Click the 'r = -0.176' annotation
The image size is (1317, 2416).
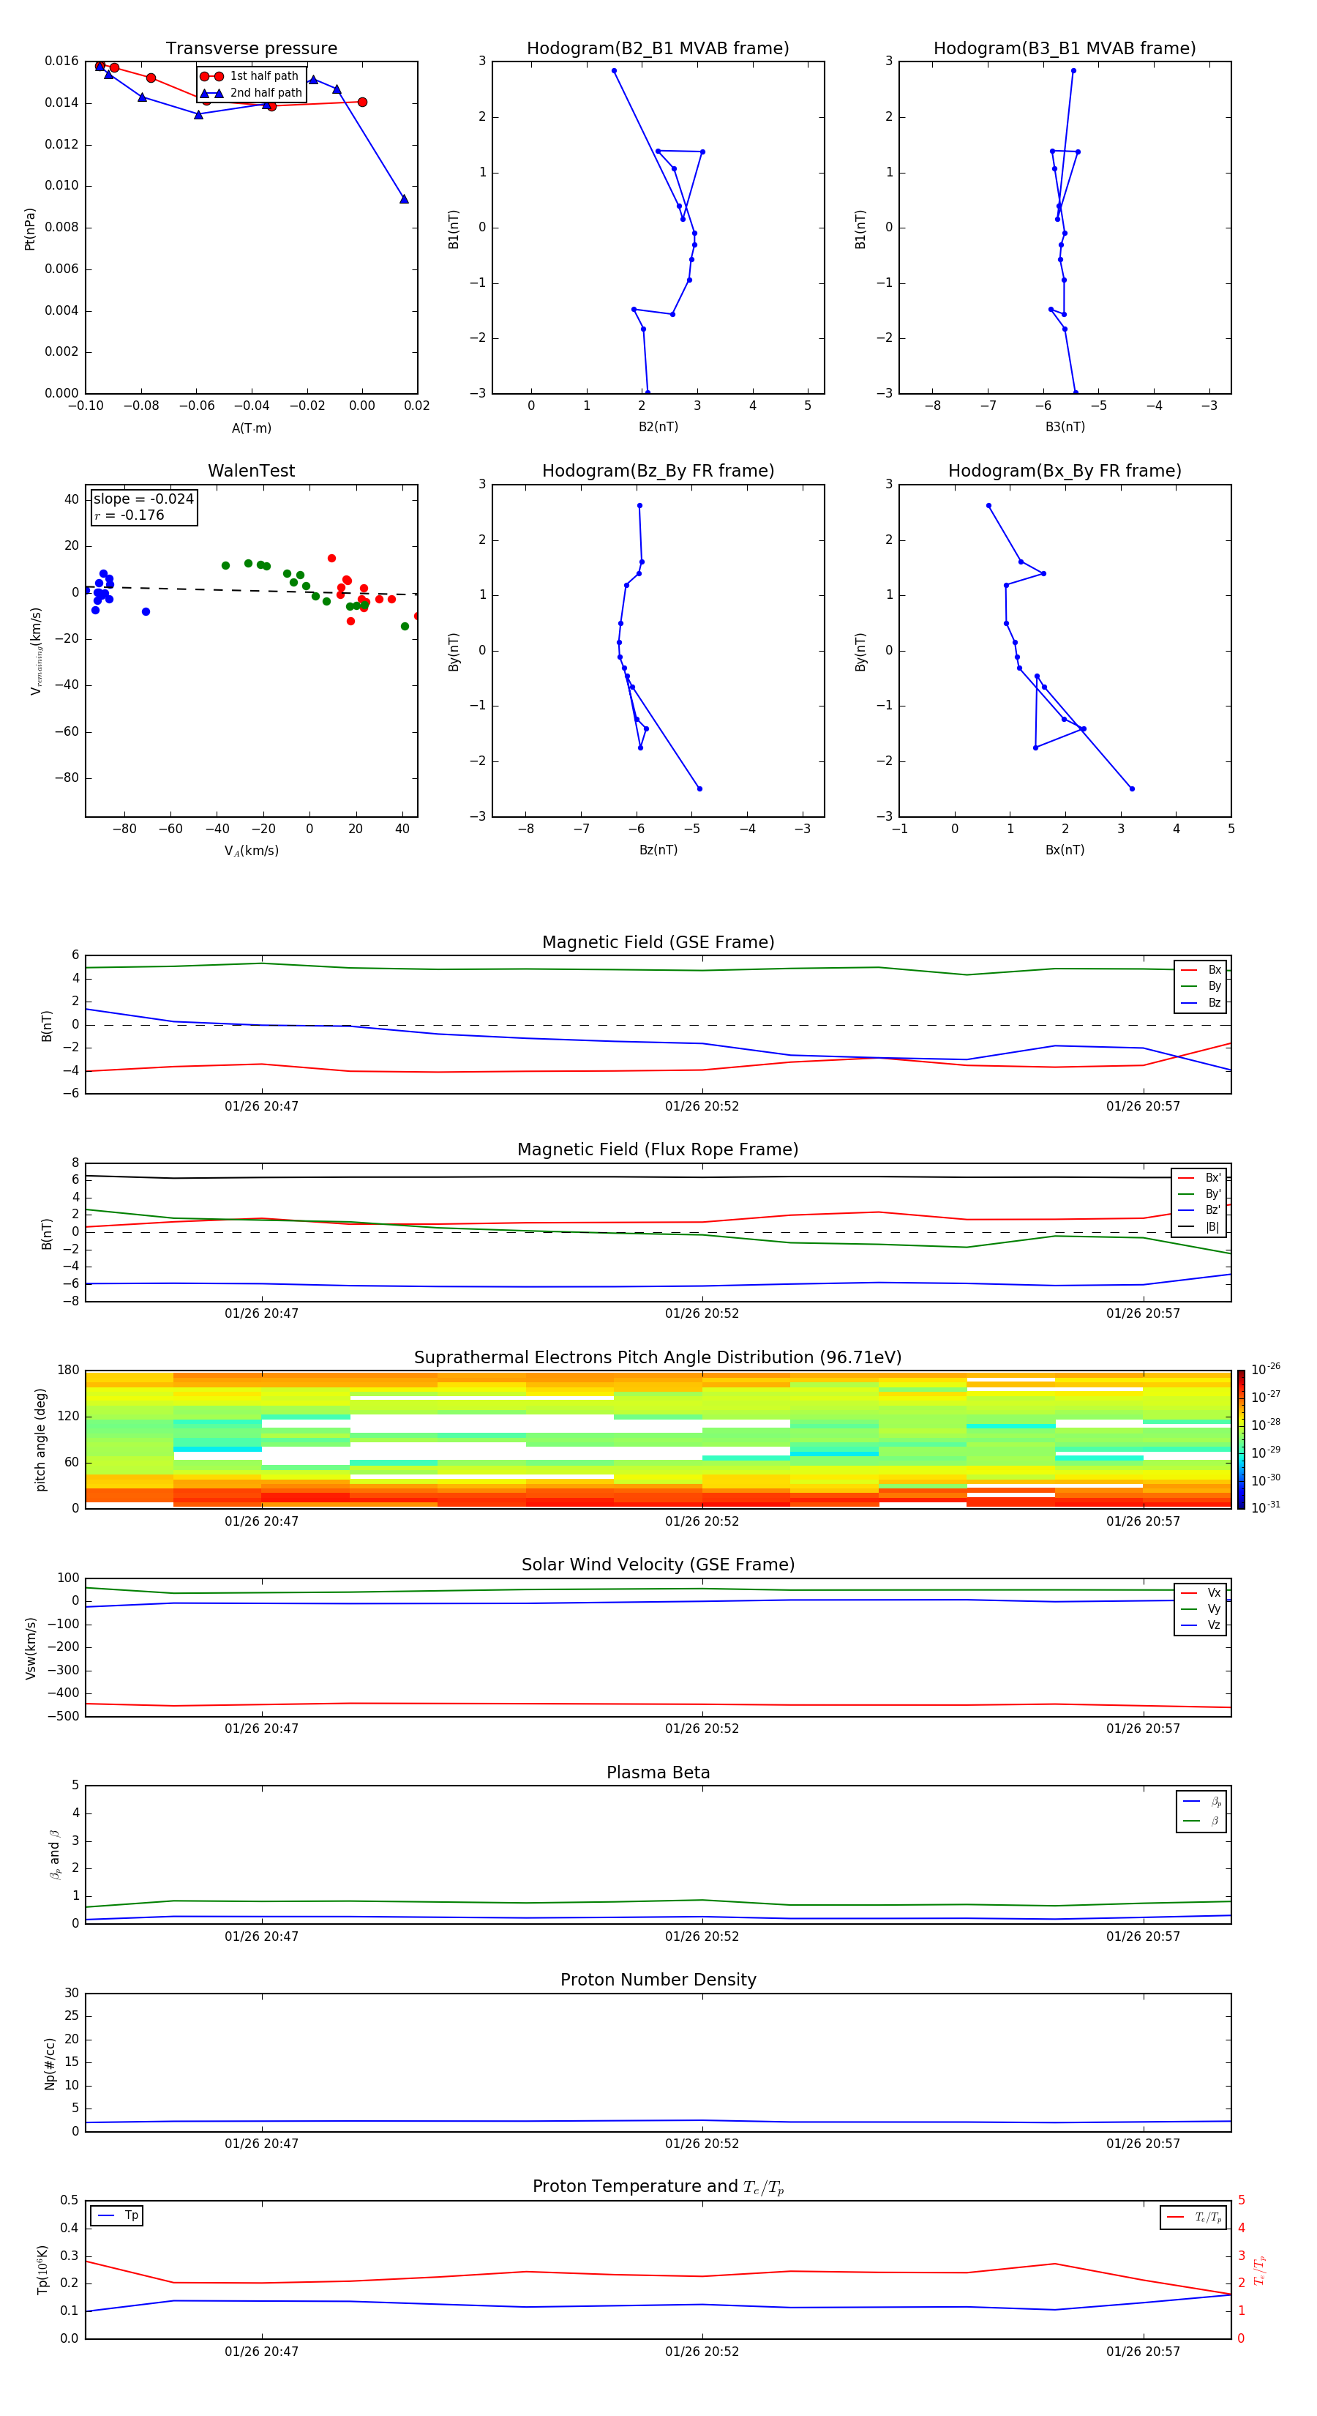pyautogui.click(x=130, y=515)
